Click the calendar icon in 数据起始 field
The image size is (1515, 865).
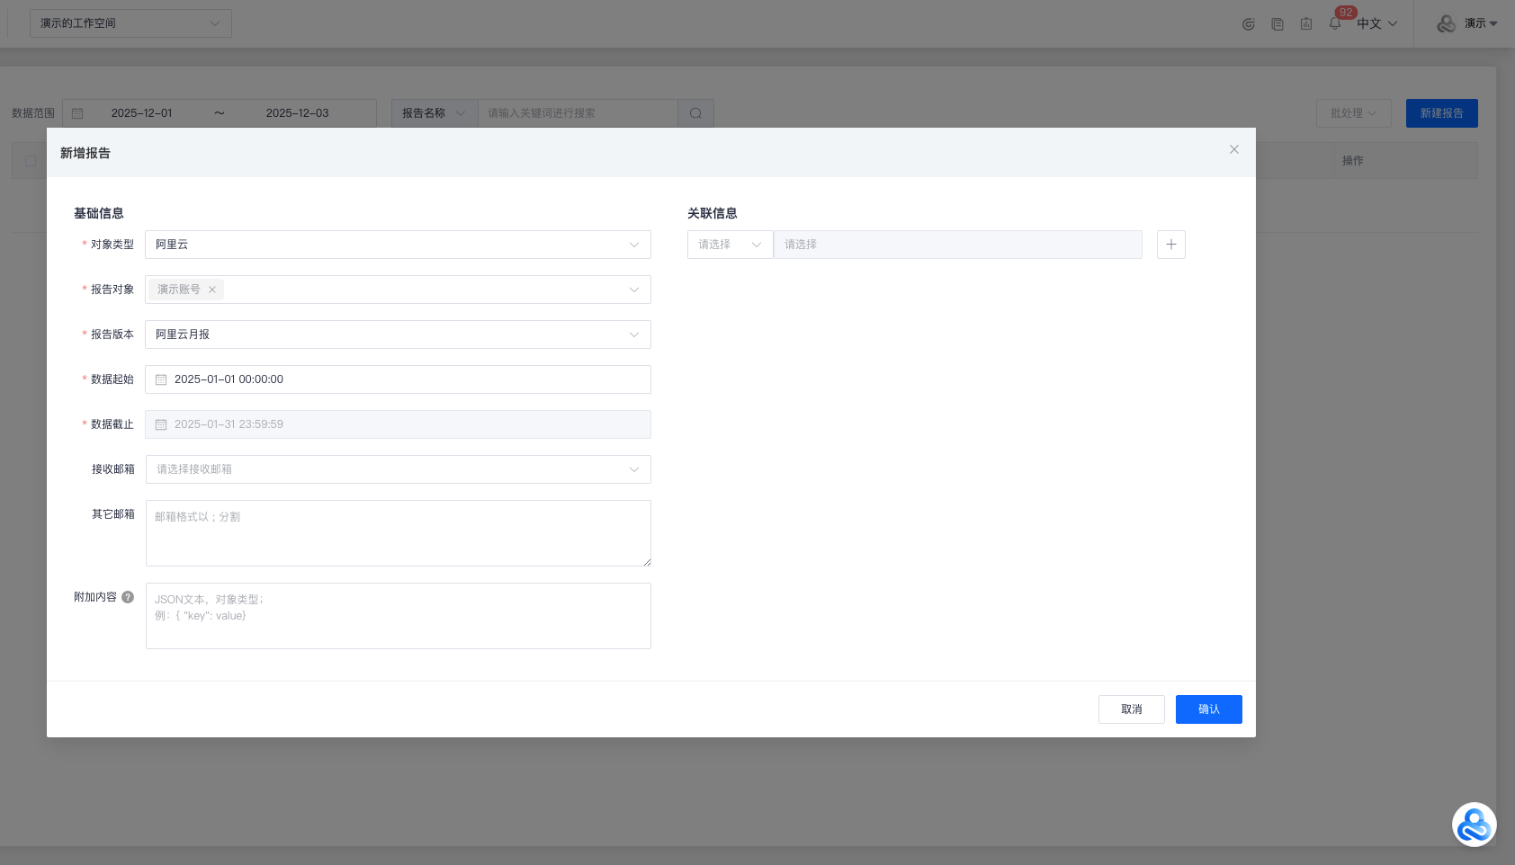click(161, 379)
